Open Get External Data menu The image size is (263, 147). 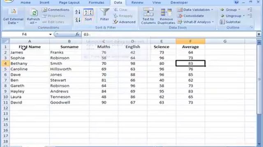(x=13, y=16)
